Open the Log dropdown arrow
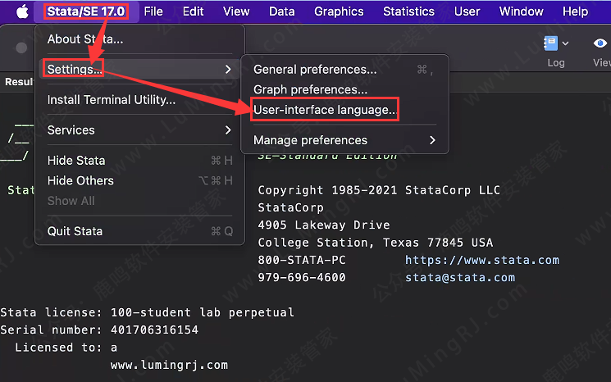 coord(566,43)
